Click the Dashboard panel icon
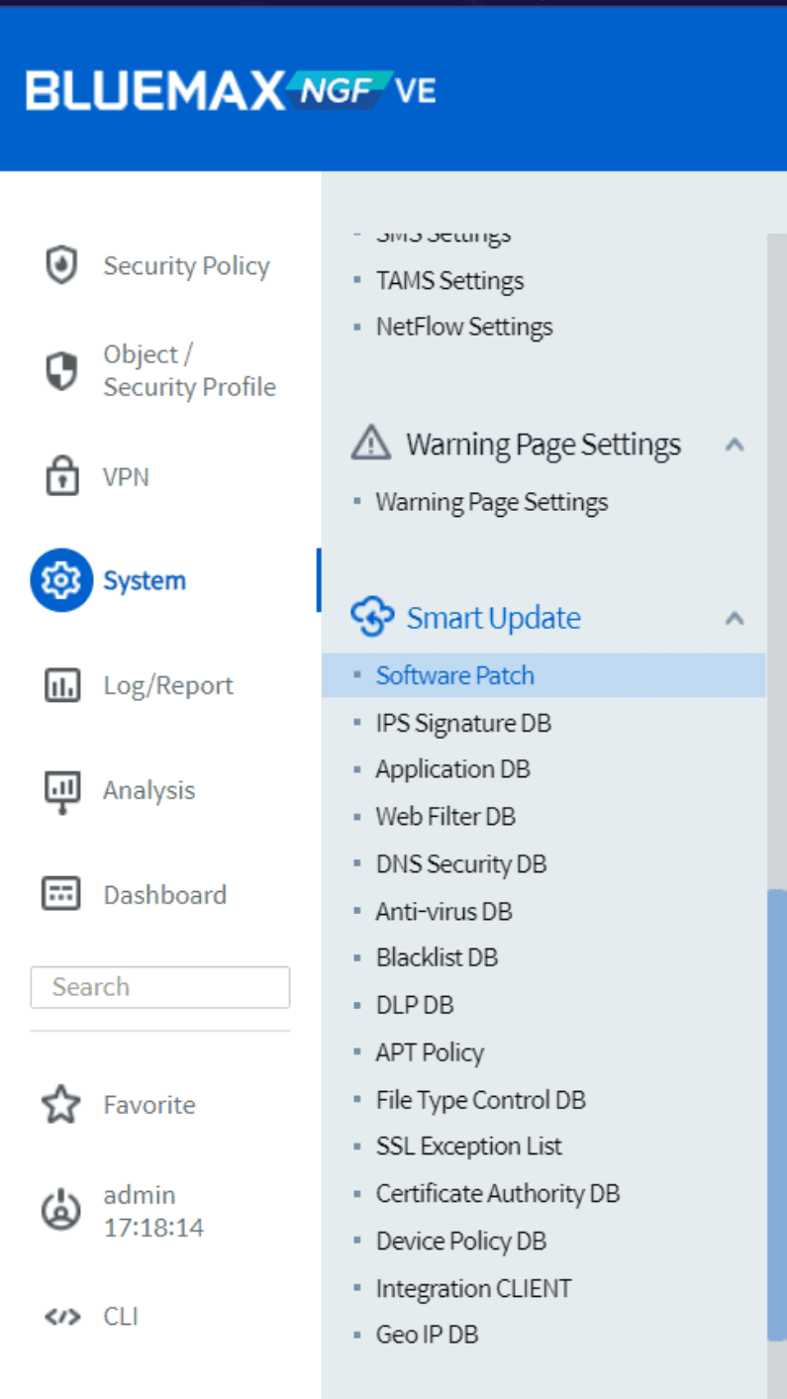 61,894
